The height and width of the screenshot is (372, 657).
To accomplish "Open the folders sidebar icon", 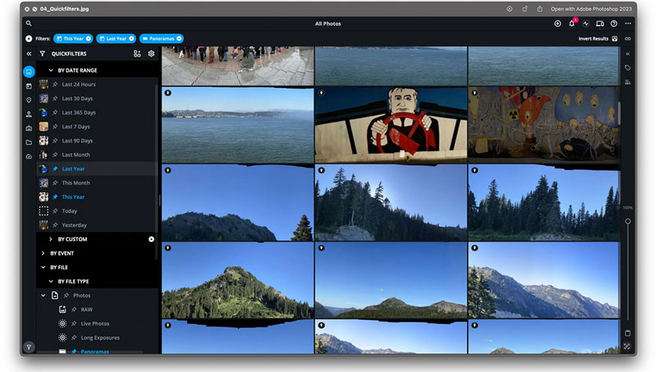I will tap(29, 142).
